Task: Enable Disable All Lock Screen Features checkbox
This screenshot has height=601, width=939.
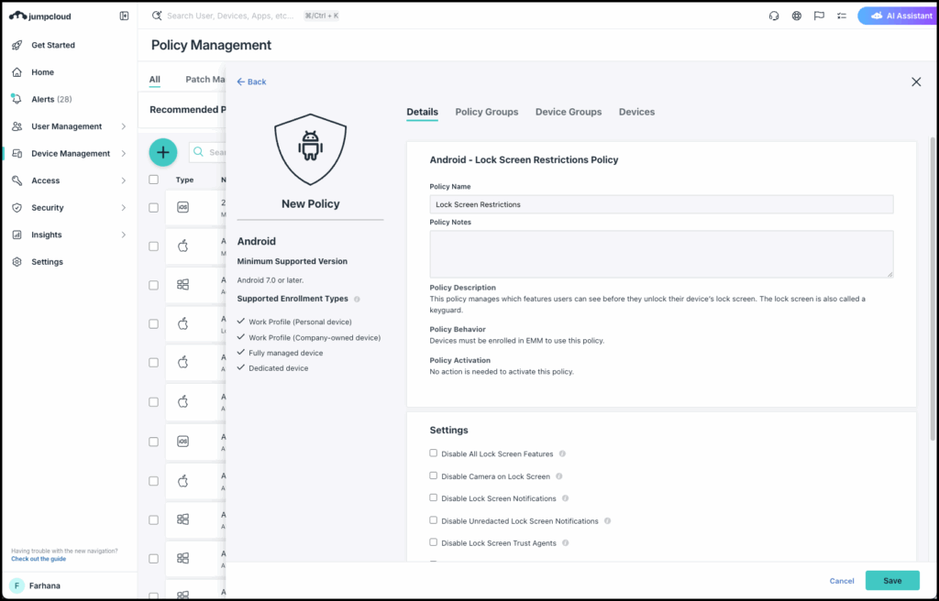Action: pos(434,453)
